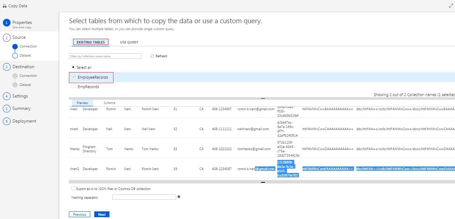Open the Schema tab of the preview pane

tap(109, 103)
